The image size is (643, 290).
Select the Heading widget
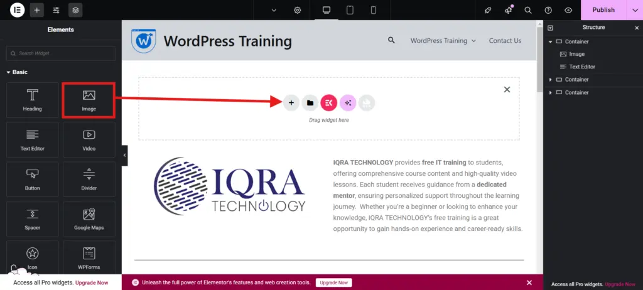tap(33, 100)
